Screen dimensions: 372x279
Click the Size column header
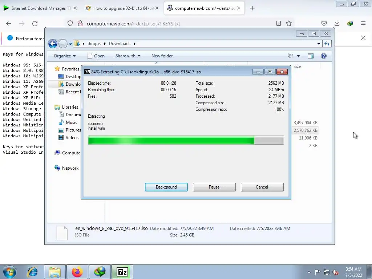[x=306, y=66]
